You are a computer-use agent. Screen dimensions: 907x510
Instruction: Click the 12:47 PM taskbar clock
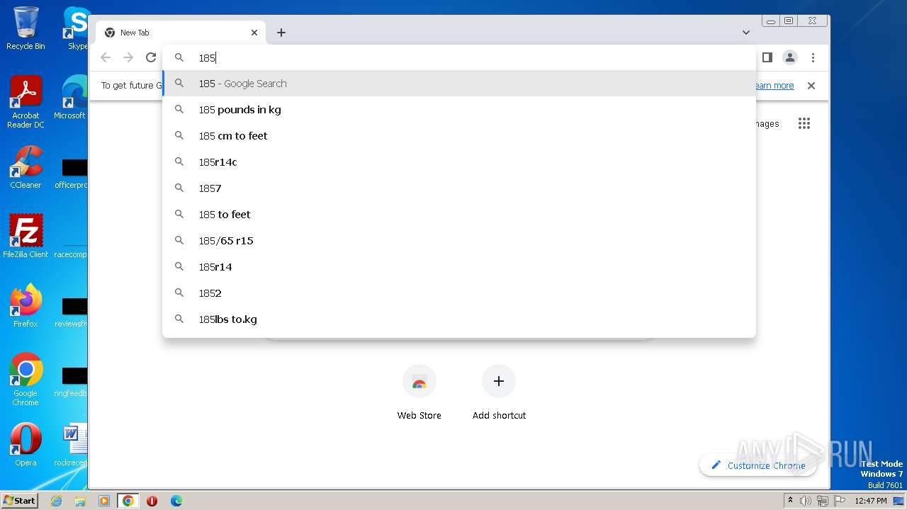871,501
